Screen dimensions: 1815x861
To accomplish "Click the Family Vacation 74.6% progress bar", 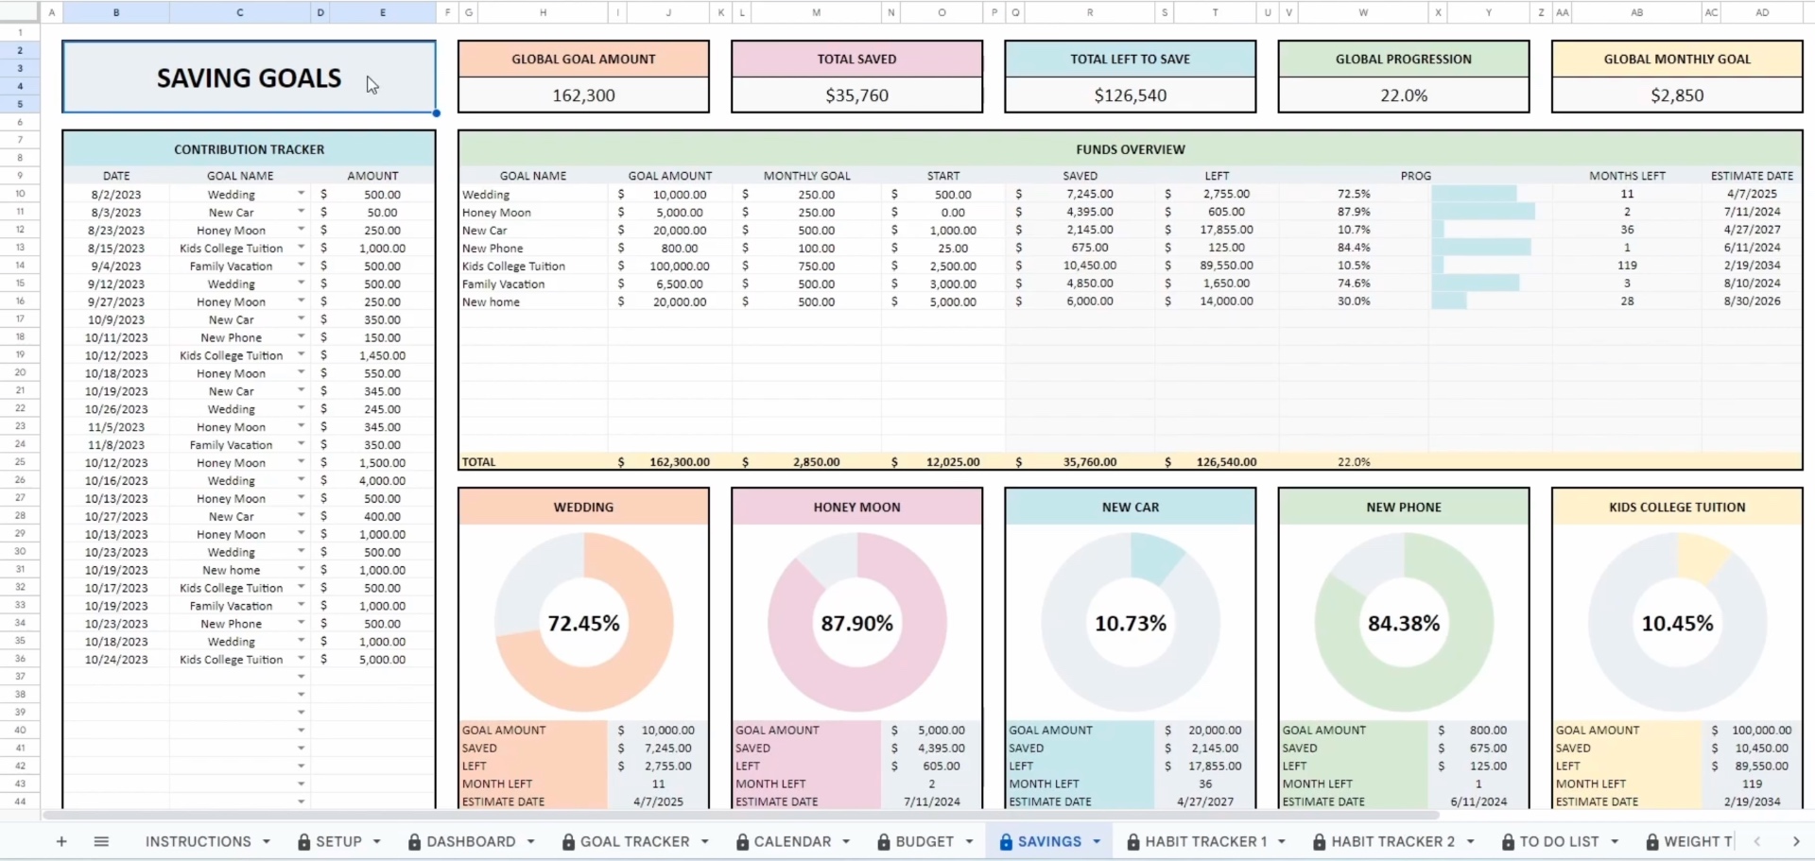I will pyautogui.click(x=1476, y=284).
